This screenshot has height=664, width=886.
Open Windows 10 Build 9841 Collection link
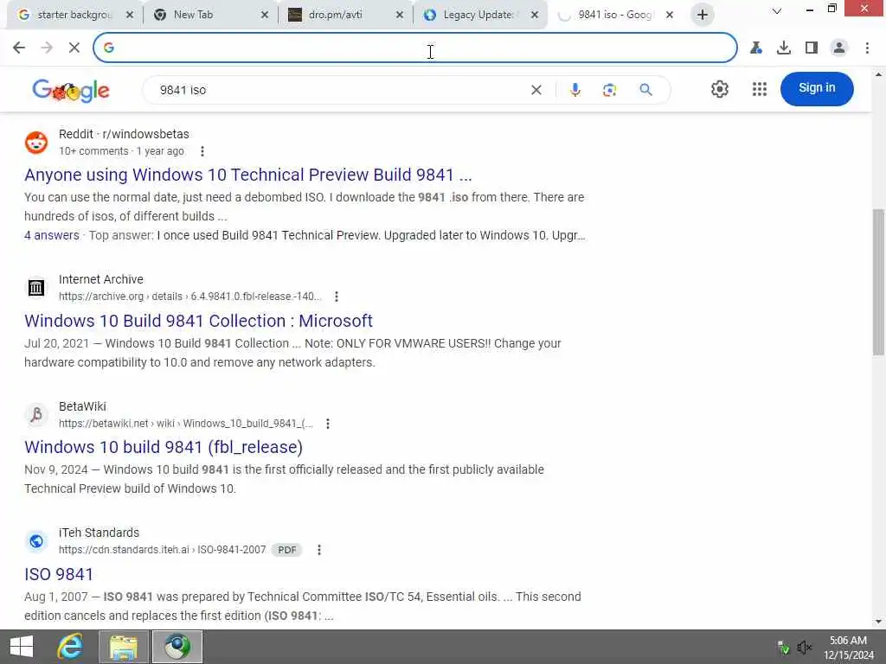(x=198, y=321)
